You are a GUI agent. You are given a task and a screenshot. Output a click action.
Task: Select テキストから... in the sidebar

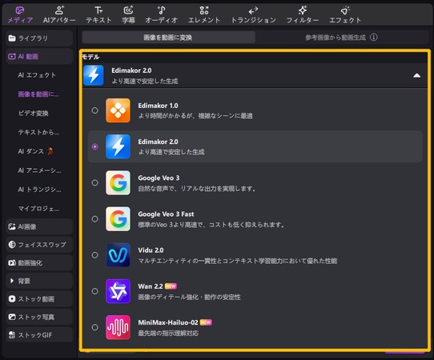[x=38, y=133]
